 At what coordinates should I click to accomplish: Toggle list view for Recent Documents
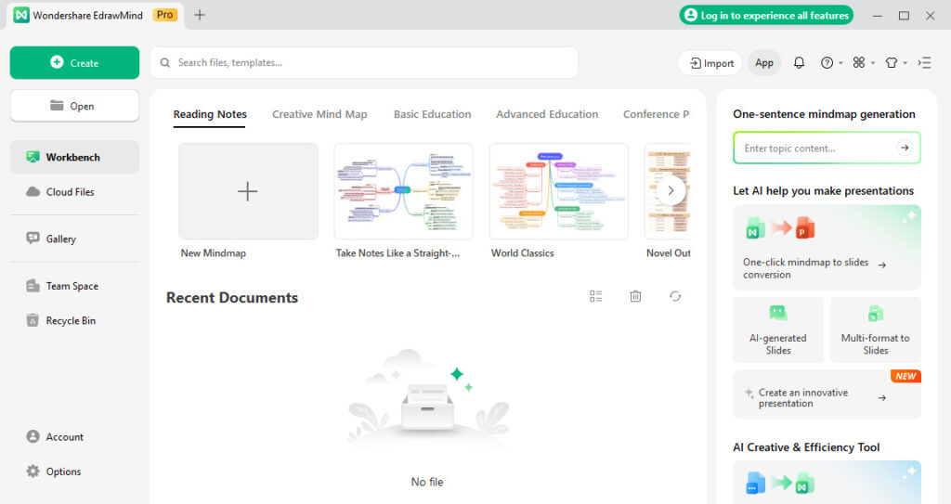coord(595,296)
